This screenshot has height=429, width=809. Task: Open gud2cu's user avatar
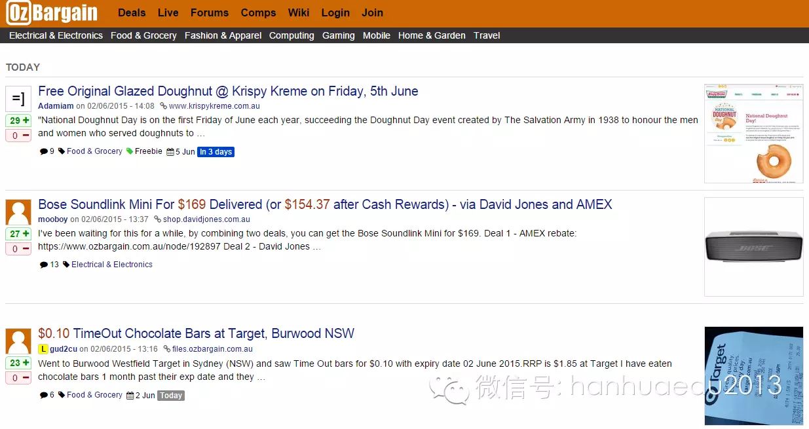(x=18, y=341)
